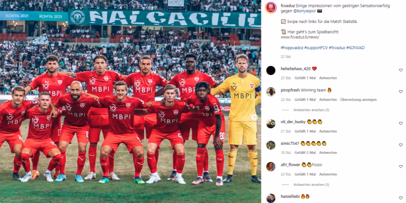Image resolution: width=406 pixels, height=203 pixels.
Task: Open afri_flower's avatar
Action: 271,166
